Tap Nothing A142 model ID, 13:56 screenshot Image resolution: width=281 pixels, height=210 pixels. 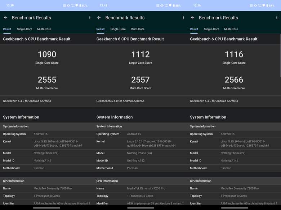point(229,161)
